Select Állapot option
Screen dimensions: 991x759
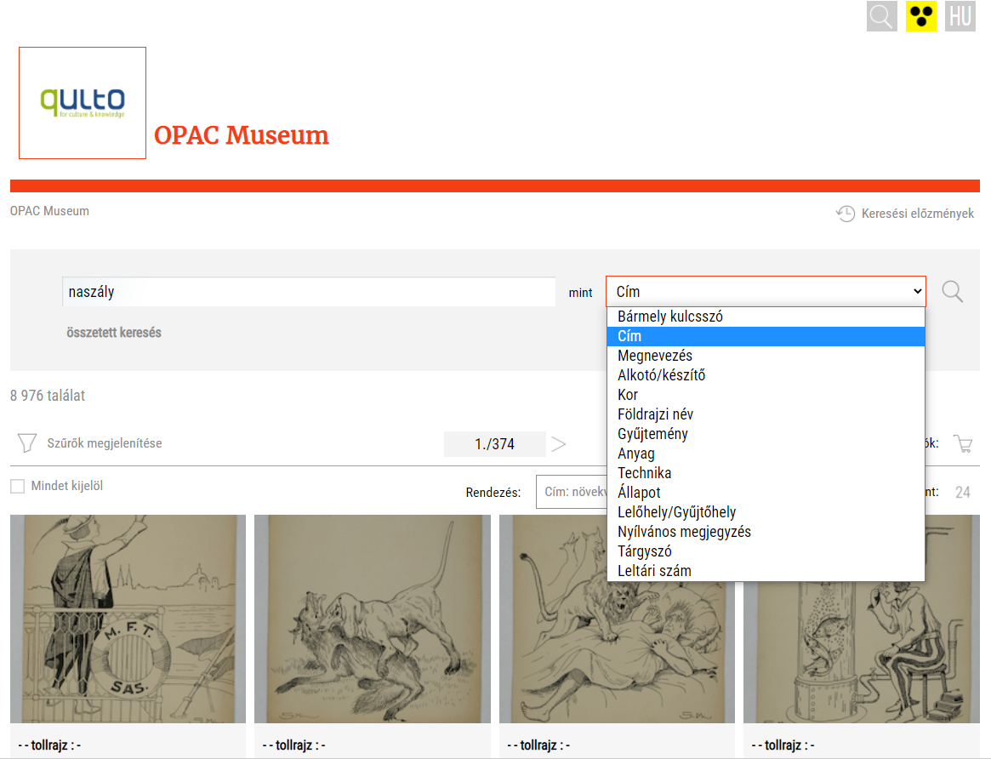click(x=766, y=493)
